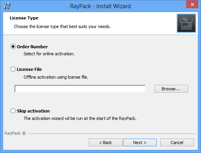Screen dimensions: 201x153
Task: Open the Browse... file dialog
Action: tap(171, 89)
